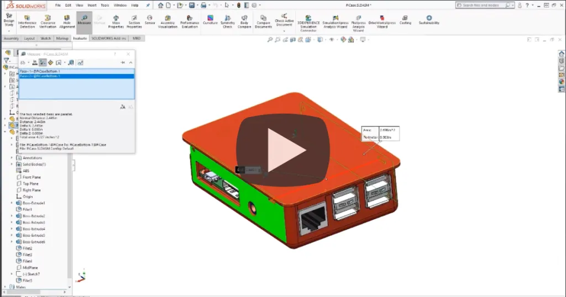Image resolution: width=566 pixels, height=297 pixels.
Task: Select the Sensor tool
Action: (150, 20)
